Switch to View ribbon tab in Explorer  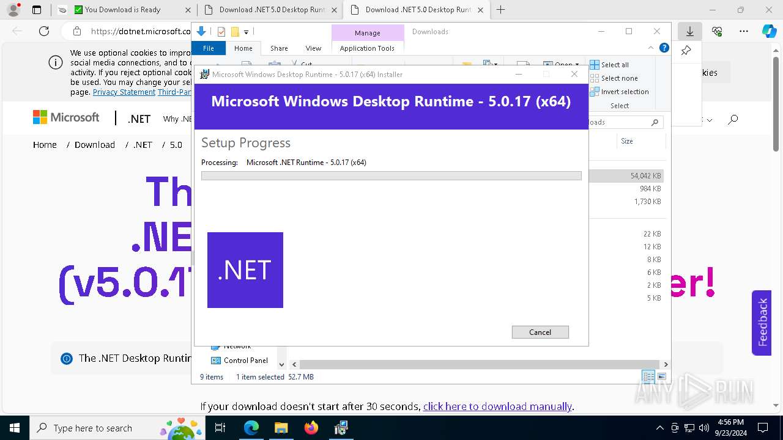[x=313, y=48]
